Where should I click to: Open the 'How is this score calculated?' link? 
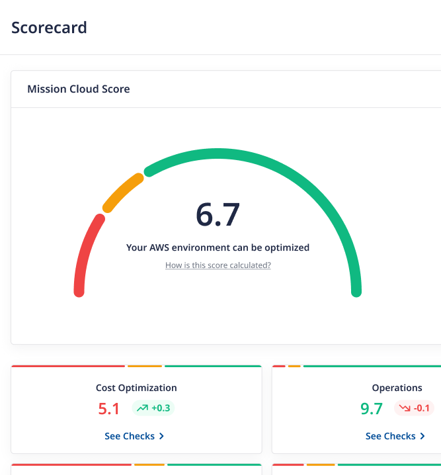218,265
